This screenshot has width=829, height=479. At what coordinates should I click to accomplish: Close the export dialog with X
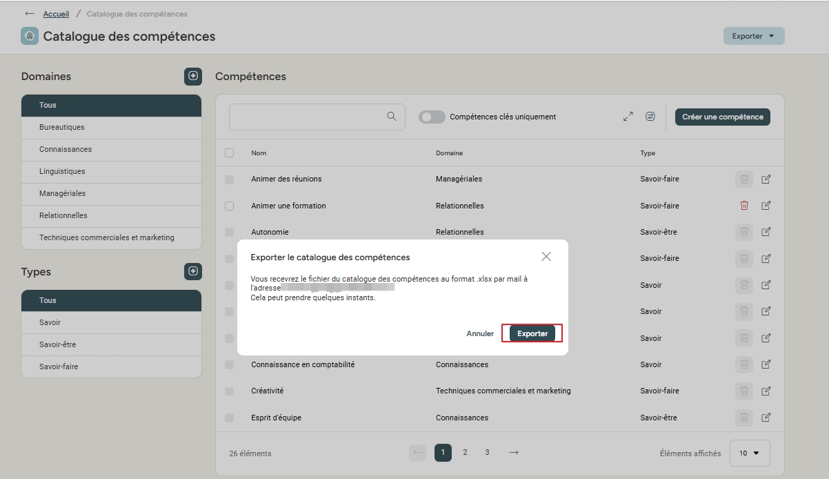click(546, 257)
